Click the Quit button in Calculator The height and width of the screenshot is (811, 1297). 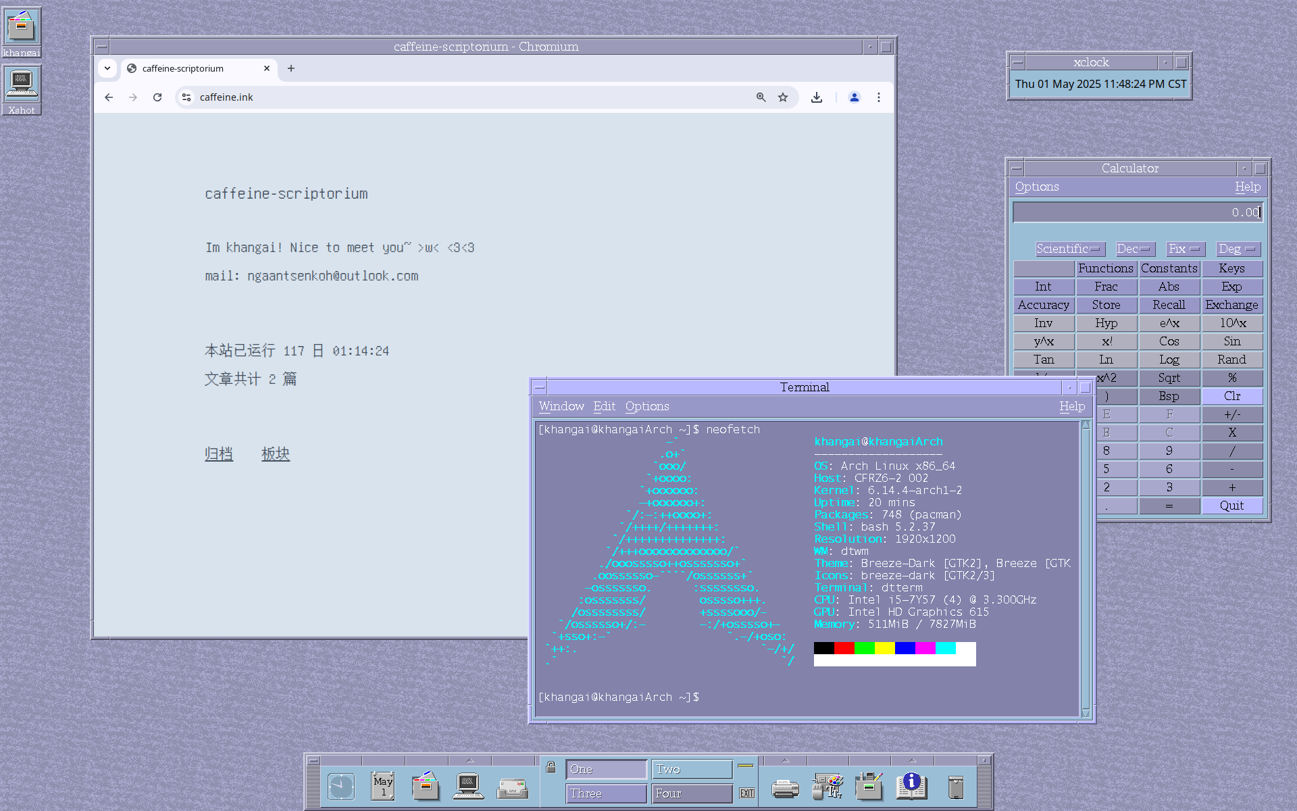click(x=1231, y=506)
